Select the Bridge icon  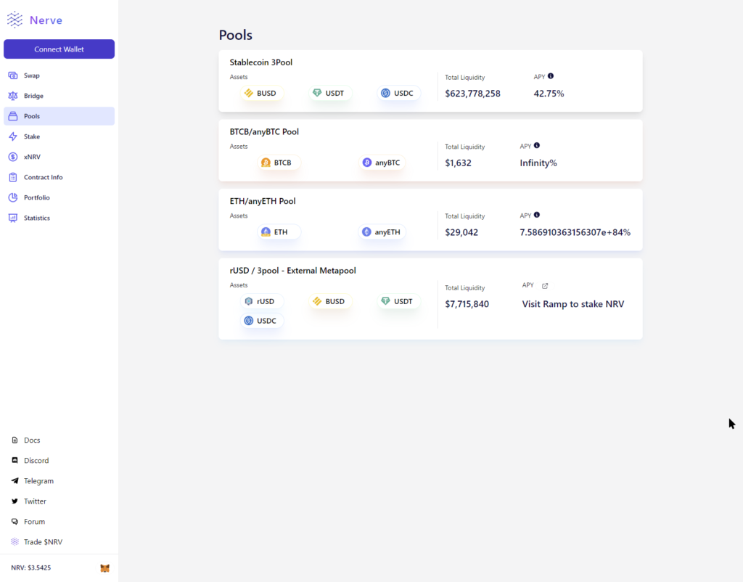pyautogui.click(x=15, y=96)
